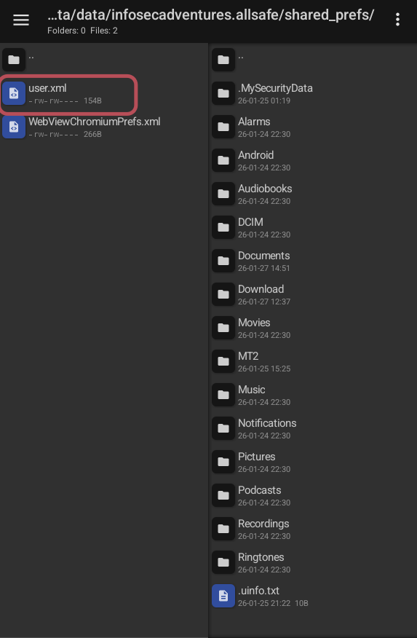The height and width of the screenshot is (638, 417).
Task: Open the Pictures folder
Action: coord(314,462)
